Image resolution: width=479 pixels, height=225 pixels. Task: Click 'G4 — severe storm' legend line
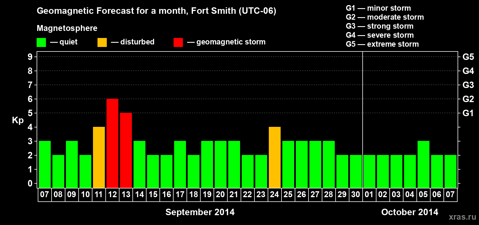point(380,35)
